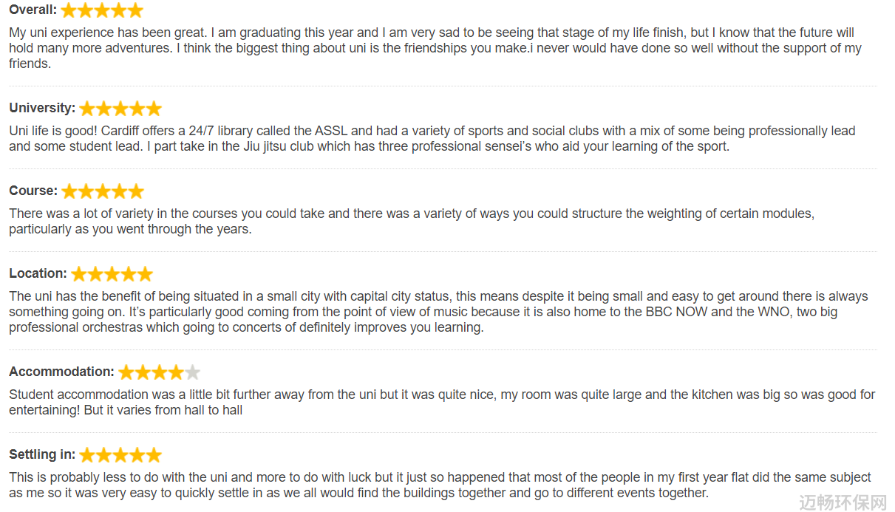Click the Location star rating

pyautogui.click(x=112, y=274)
